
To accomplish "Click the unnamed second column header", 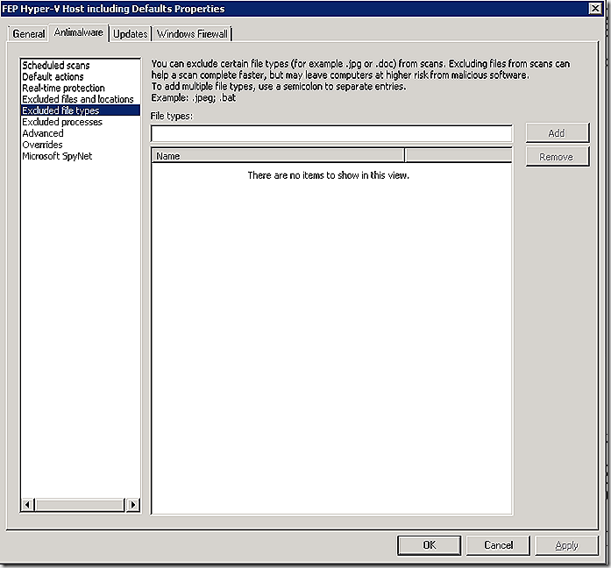I will coord(458,156).
